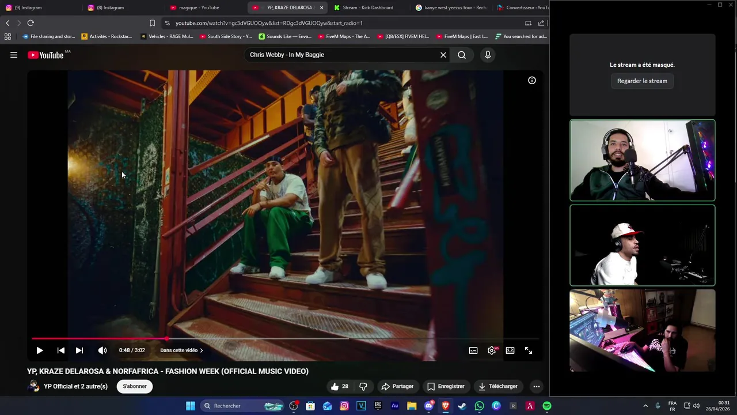The width and height of the screenshot is (737, 415).
Task: Show hidden system tray icons
Action: tap(645, 406)
